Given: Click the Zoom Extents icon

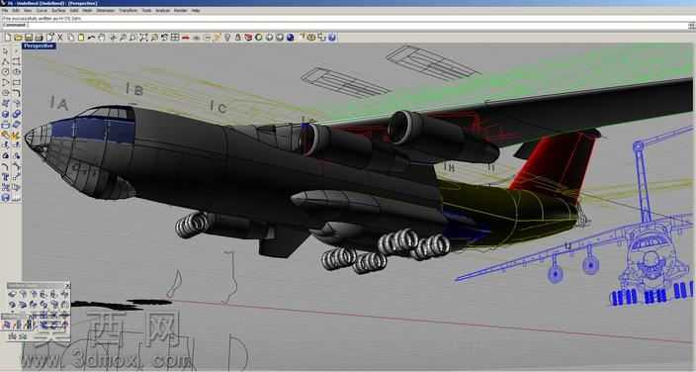Looking at the screenshot, I should tap(143, 38).
